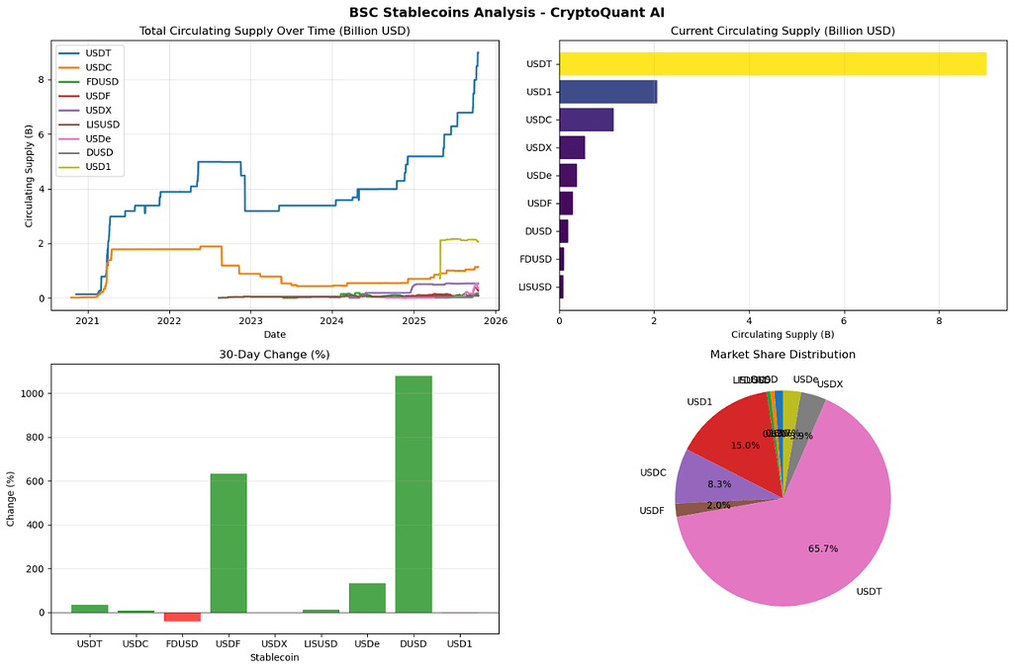Viewport: 1013px width, 668px height.
Task: Select the red USD1 15.0% pie slice
Action: (x=737, y=445)
